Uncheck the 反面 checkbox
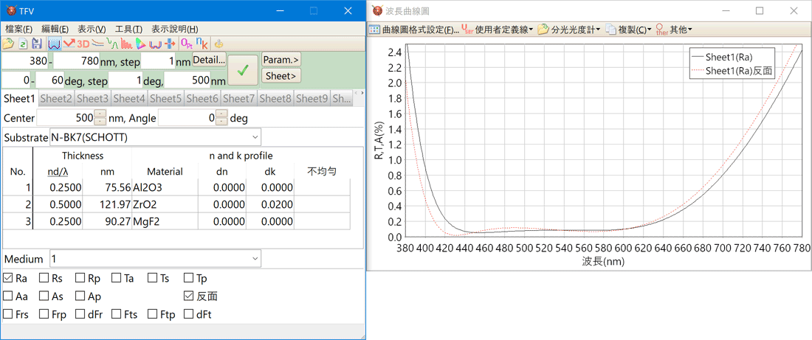 [x=189, y=296]
